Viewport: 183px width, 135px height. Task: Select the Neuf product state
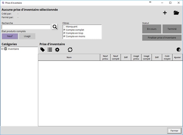coord(10,36)
